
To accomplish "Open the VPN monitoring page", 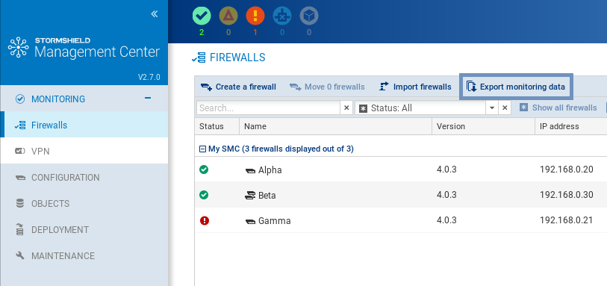I will point(84,151).
